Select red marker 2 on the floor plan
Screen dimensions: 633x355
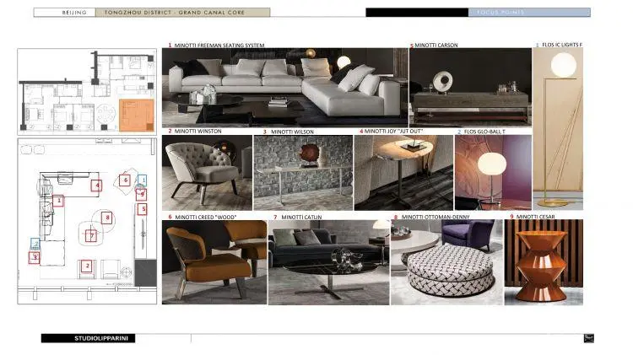pyautogui.click(x=86, y=266)
